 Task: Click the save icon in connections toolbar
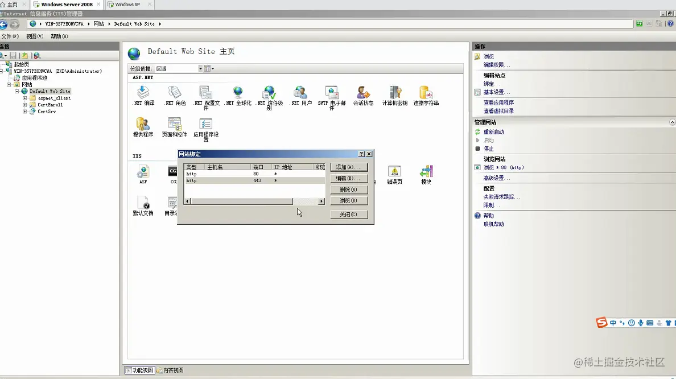[13, 56]
